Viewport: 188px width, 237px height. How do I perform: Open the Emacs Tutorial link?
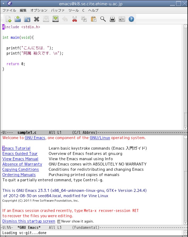(x=16, y=148)
